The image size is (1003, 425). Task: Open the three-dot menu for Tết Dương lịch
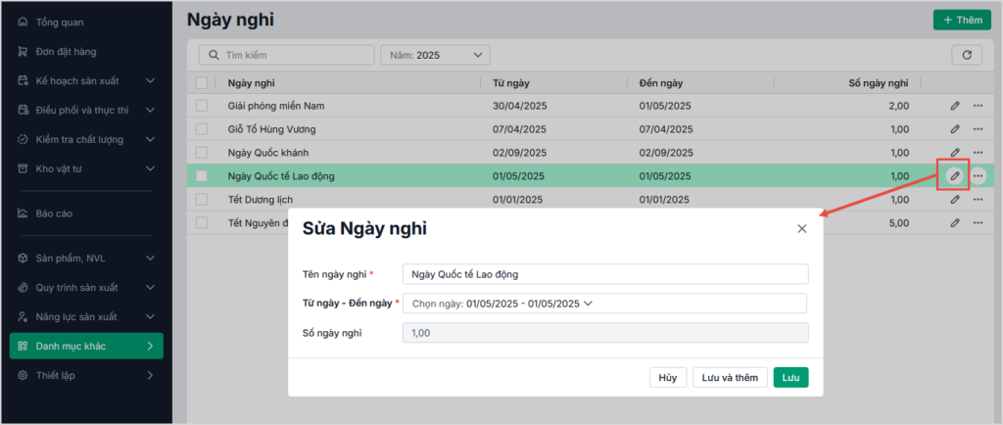978,200
